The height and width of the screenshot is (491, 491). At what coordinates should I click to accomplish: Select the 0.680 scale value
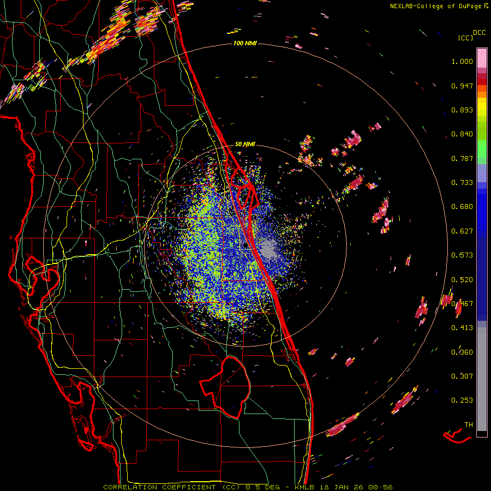pyautogui.click(x=462, y=207)
